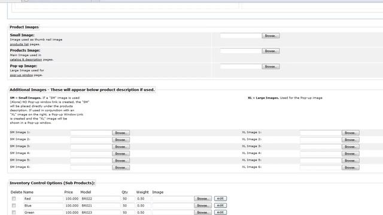The width and height of the screenshot is (383, 215).
Task: Browse for XL Image 6 file
Action: [x=351, y=167]
